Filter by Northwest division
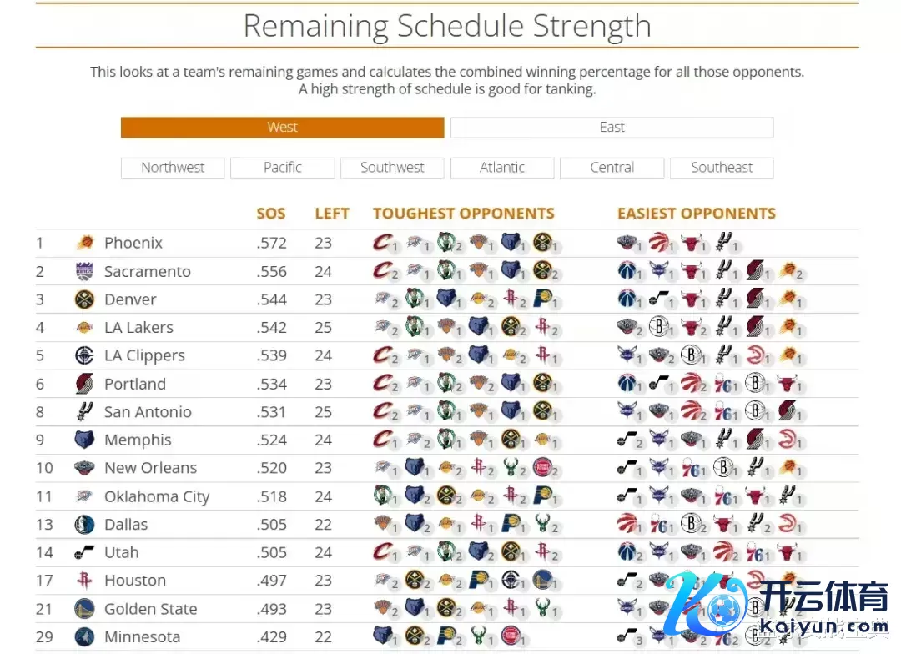Image resolution: width=901 pixels, height=654 pixels. (173, 168)
